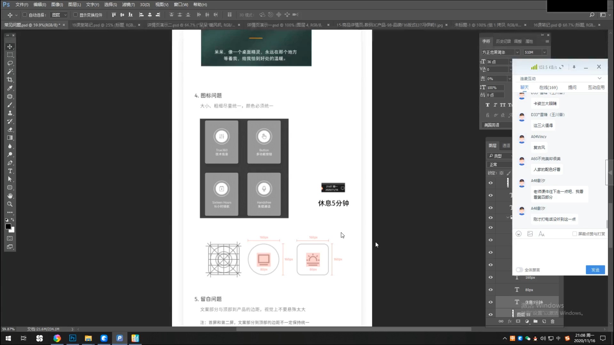Screen dimensions: 614x345
Task: Select the Lasso tool
Action: pos(10,63)
